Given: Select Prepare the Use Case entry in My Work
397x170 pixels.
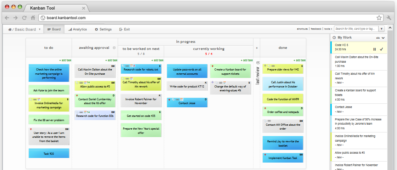Looking at the screenshot, I should click(359, 124).
